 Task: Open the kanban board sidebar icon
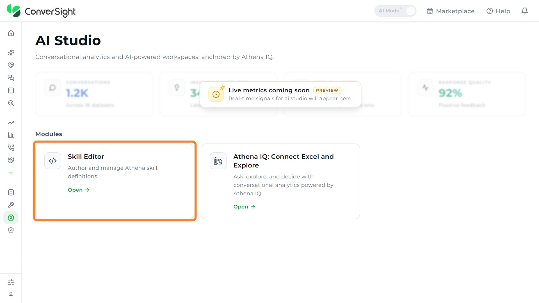(11, 90)
